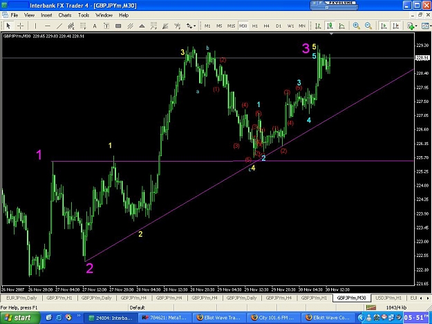Switch chart to H1 timeframe
The image size is (432, 324).
(255, 26)
